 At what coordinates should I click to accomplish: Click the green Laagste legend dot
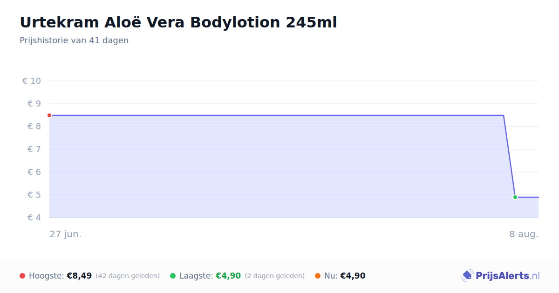coord(173,276)
